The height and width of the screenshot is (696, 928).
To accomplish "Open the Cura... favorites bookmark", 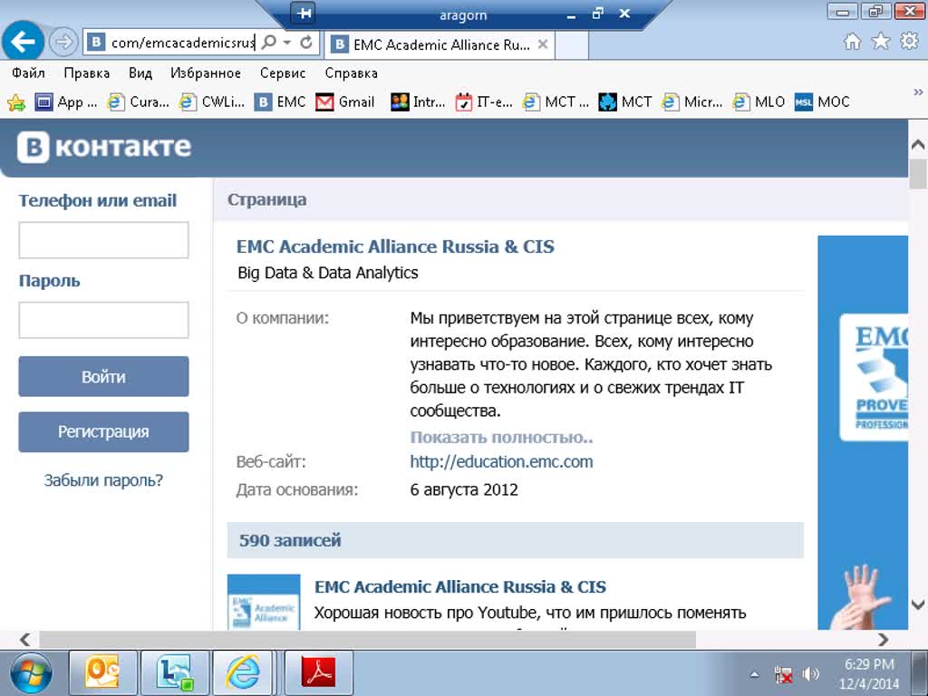I will [x=139, y=102].
